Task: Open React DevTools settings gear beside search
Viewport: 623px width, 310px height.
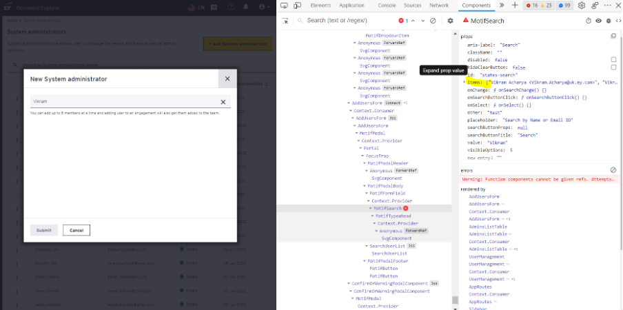Action: coord(450,21)
